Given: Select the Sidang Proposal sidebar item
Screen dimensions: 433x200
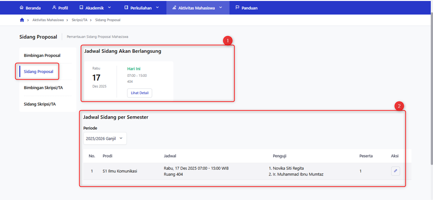Looking at the screenshot, I should tap(39, 72).
